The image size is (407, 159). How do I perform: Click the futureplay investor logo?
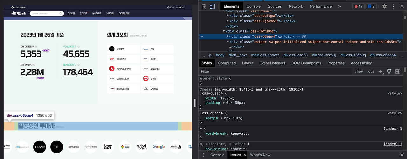click(x=107, y=147)
